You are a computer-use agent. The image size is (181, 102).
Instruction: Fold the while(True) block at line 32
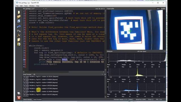(x=27, y=46)
